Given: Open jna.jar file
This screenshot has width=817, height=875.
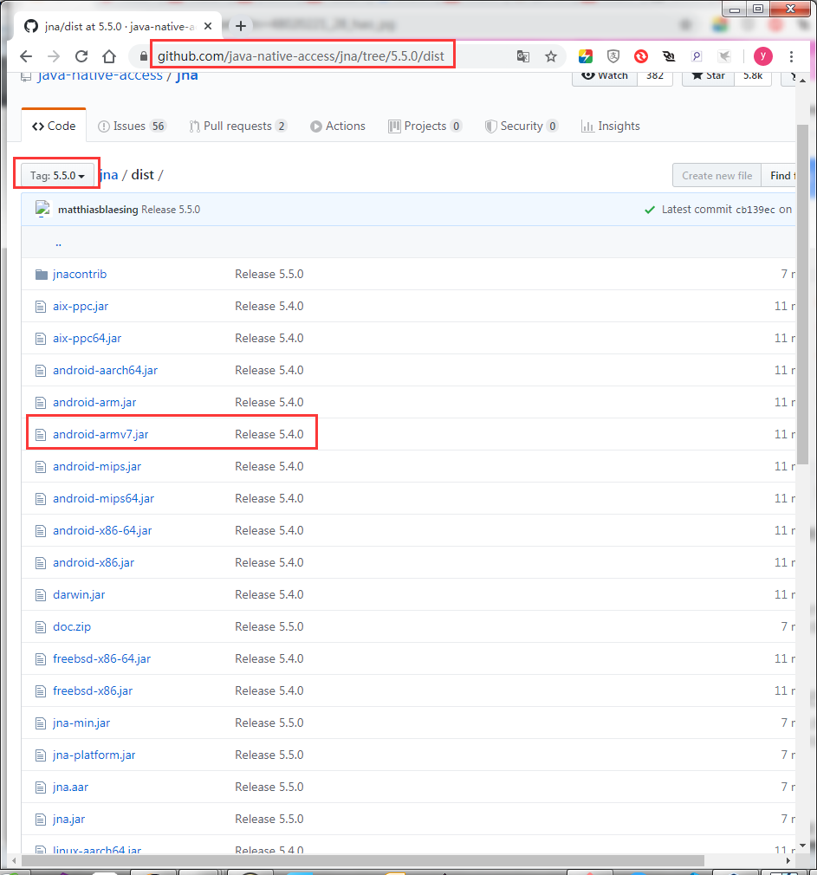Looking at the screenshot, I should tap(68, 820).
